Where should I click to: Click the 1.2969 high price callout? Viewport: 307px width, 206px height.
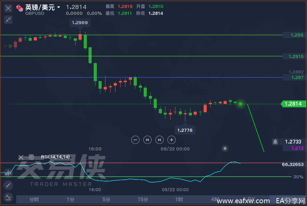80,22
